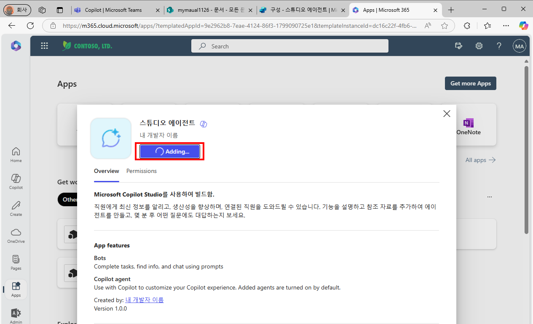The width and height of the screenshot is (533, 324).
Task: Select Apps in the left sidebar
Action: 16,289
